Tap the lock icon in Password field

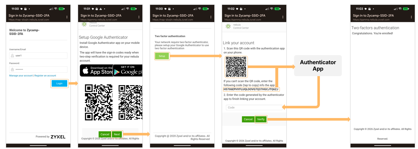(12, 69)
